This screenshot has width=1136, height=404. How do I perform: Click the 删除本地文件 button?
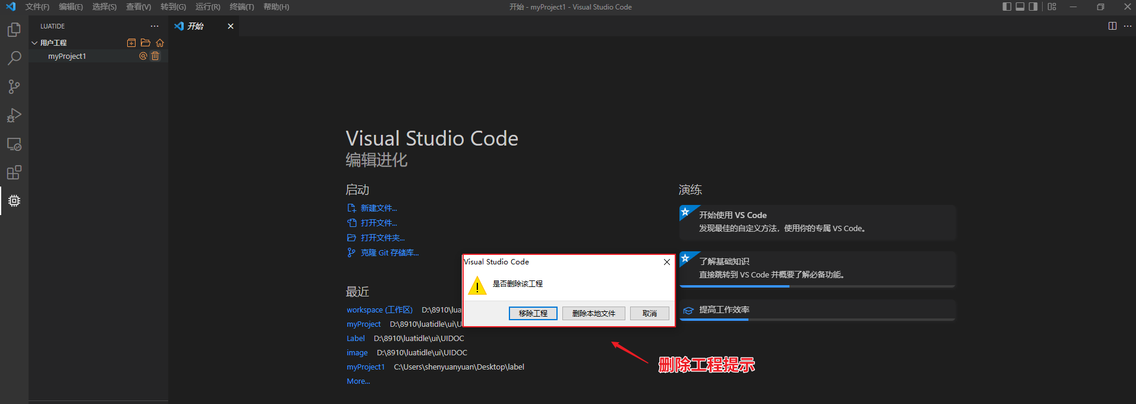(x=593, y=313)
